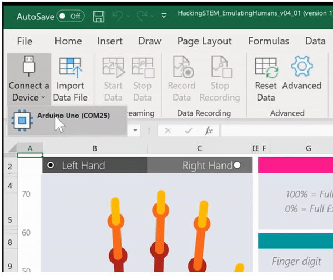Click the Save floppy disk icon

pos(99,16)
